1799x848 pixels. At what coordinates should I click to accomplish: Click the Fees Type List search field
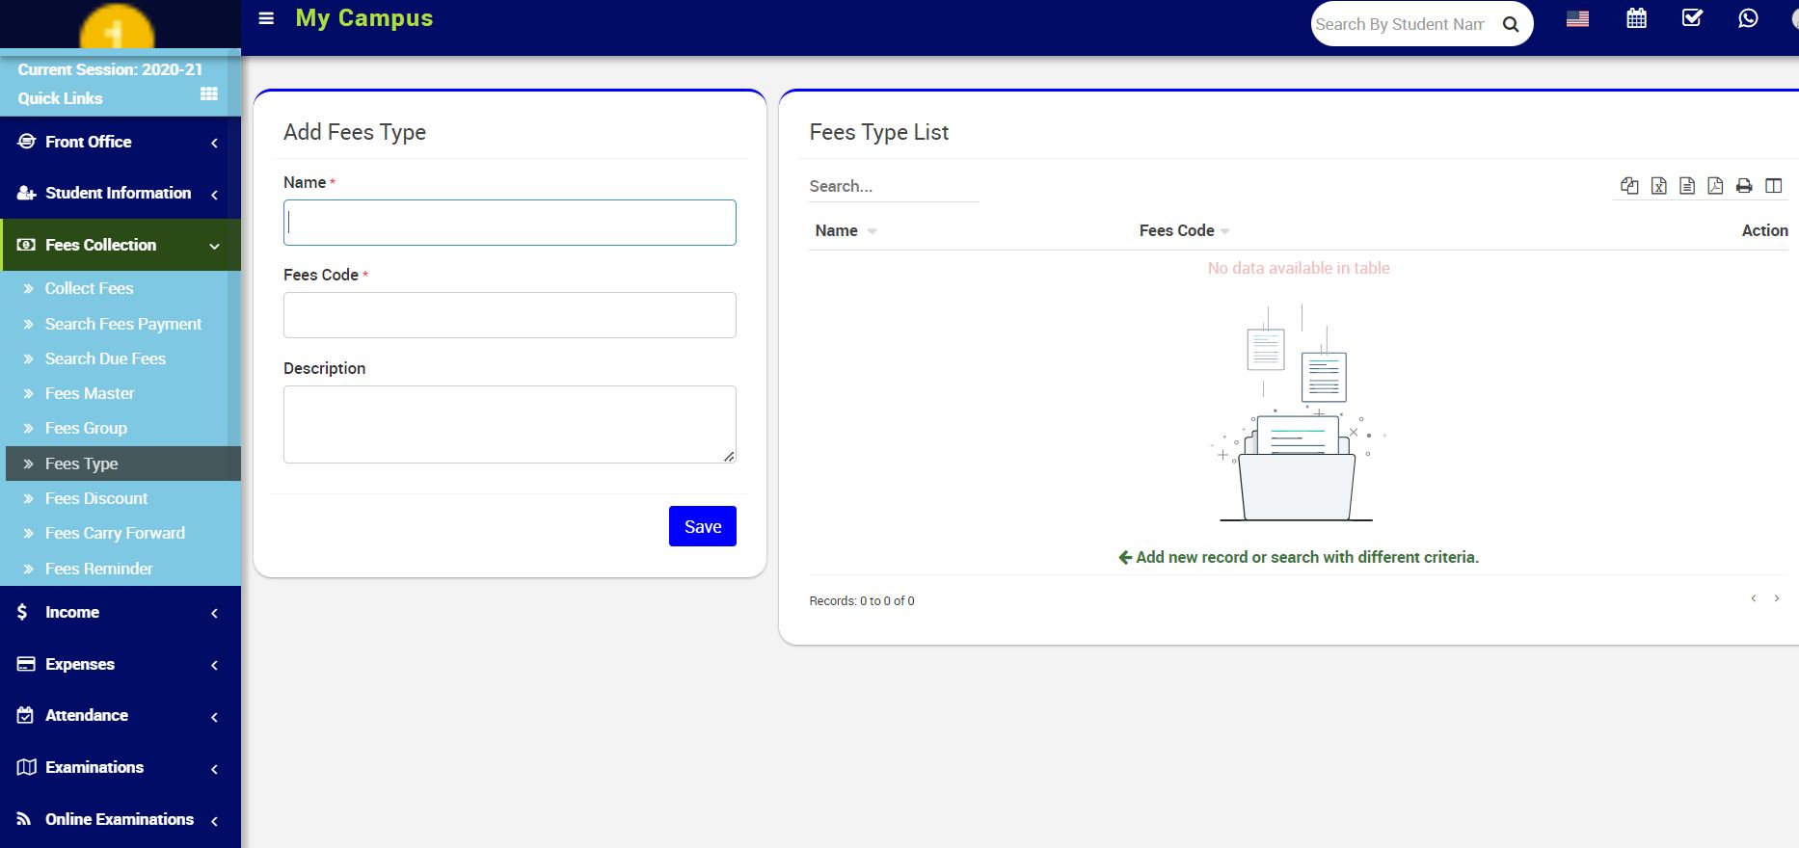[x=894, y=186]
